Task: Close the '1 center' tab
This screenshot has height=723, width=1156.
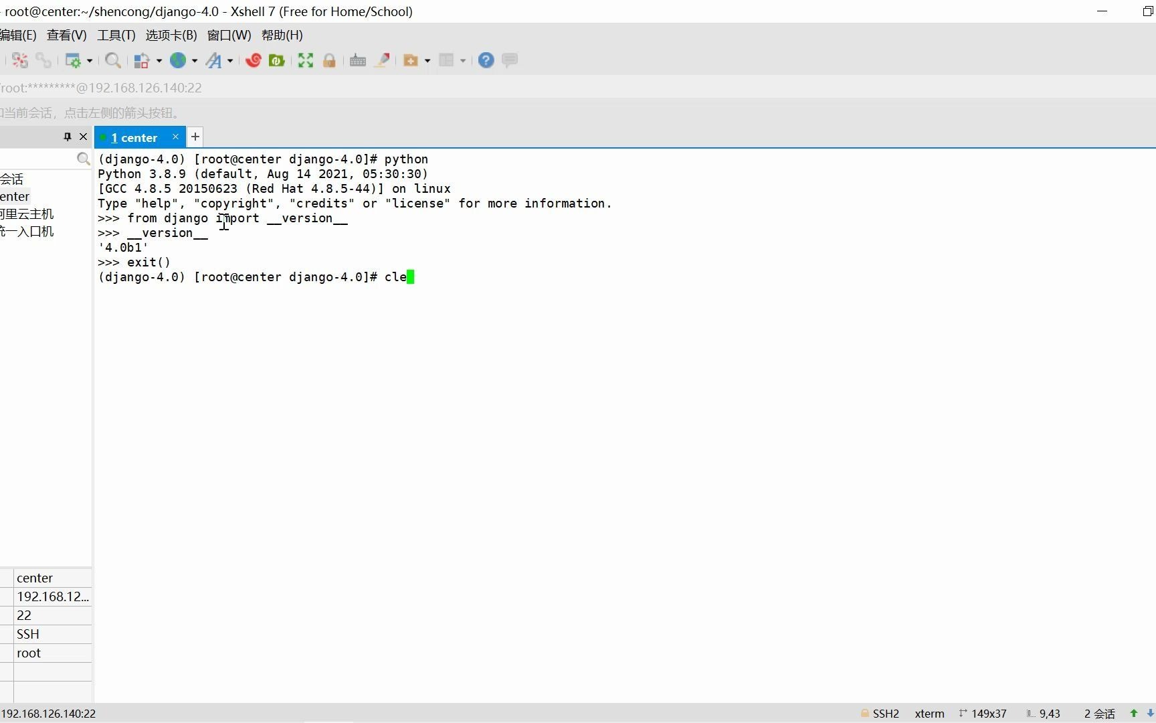Action: tap(175, 137)
